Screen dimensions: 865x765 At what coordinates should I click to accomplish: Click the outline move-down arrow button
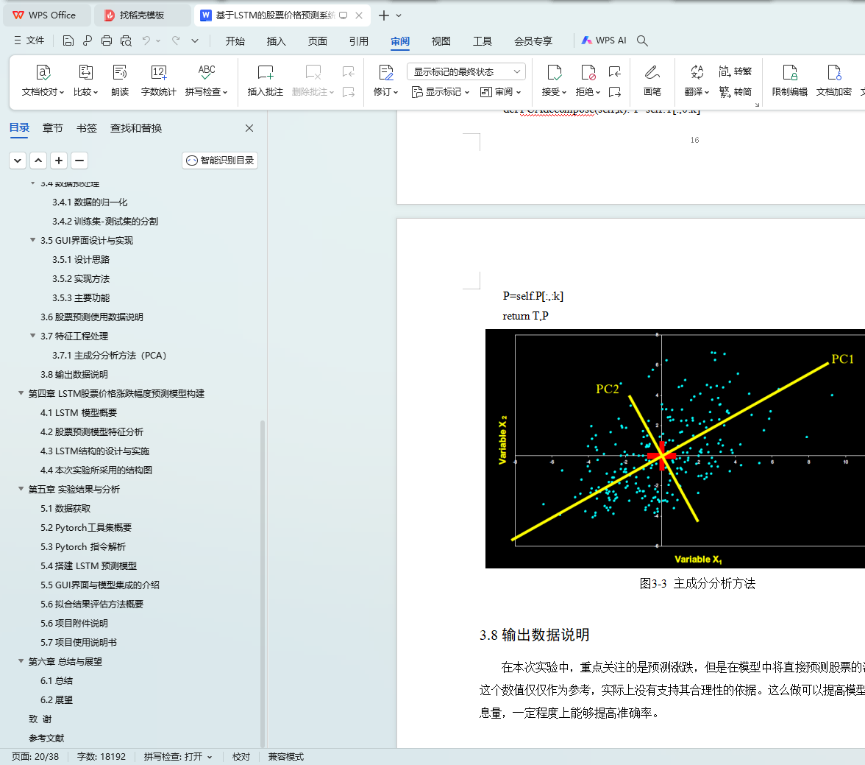(x=18, y=161)
